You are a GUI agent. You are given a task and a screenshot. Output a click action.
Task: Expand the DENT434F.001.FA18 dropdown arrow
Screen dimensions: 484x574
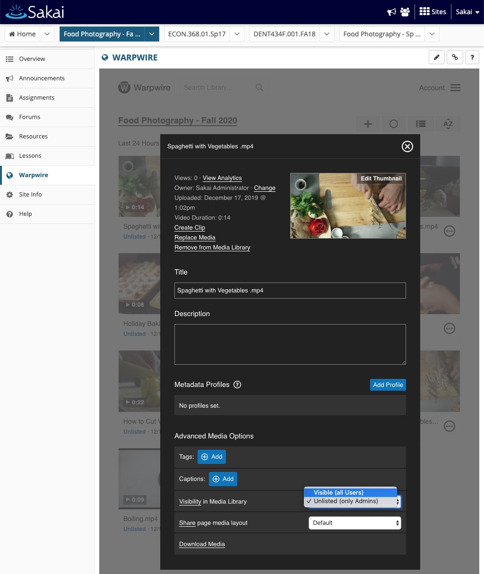click(327, 34)
